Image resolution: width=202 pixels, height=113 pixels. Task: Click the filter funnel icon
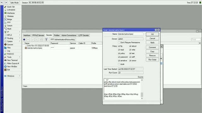pyautogui.click(x=46, y=40)
